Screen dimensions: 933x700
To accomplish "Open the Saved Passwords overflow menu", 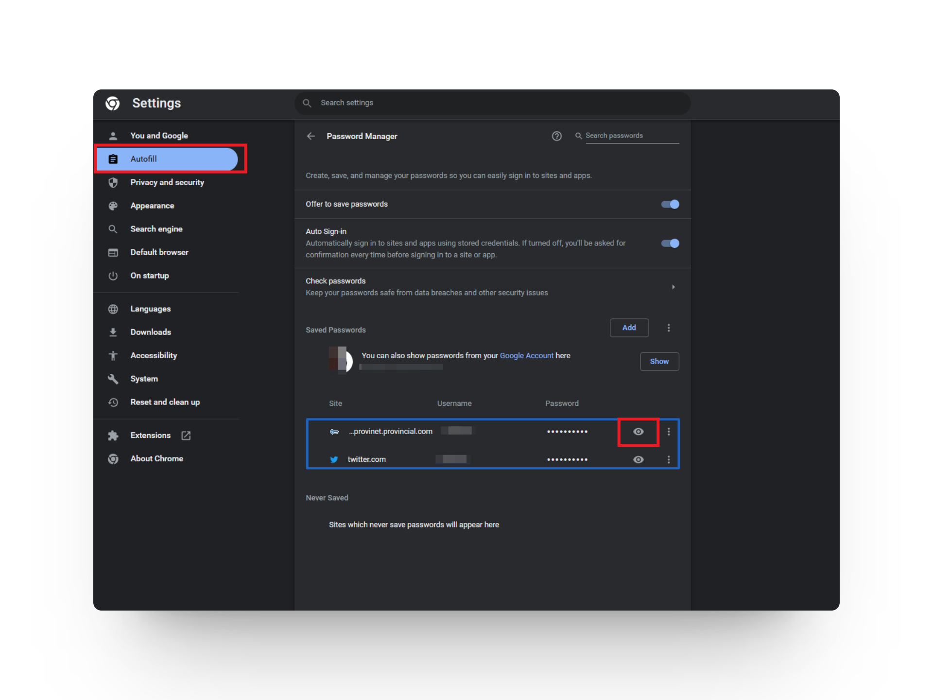I will (669, 328).
